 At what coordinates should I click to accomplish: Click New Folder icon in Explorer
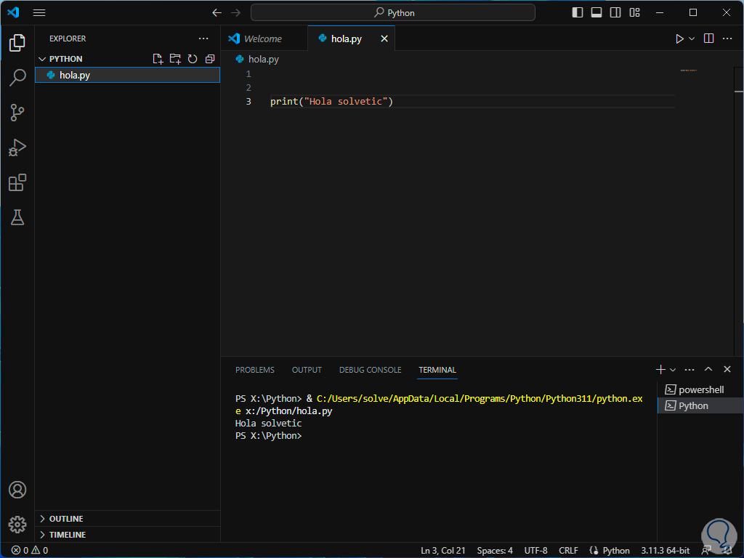tap(175, 59)
